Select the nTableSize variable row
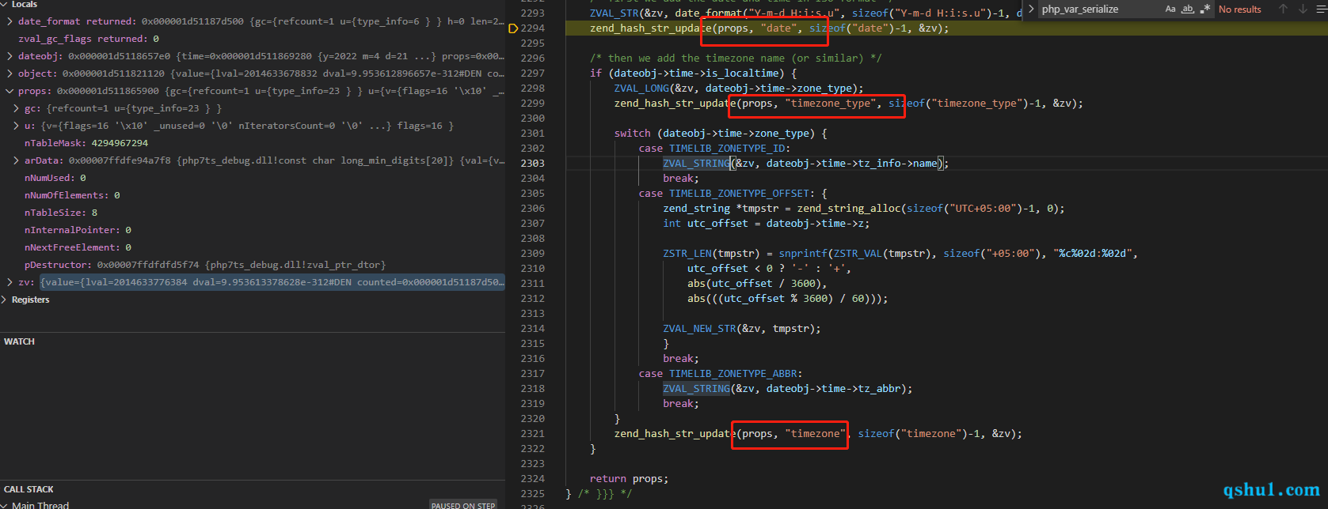 (253, 213)
